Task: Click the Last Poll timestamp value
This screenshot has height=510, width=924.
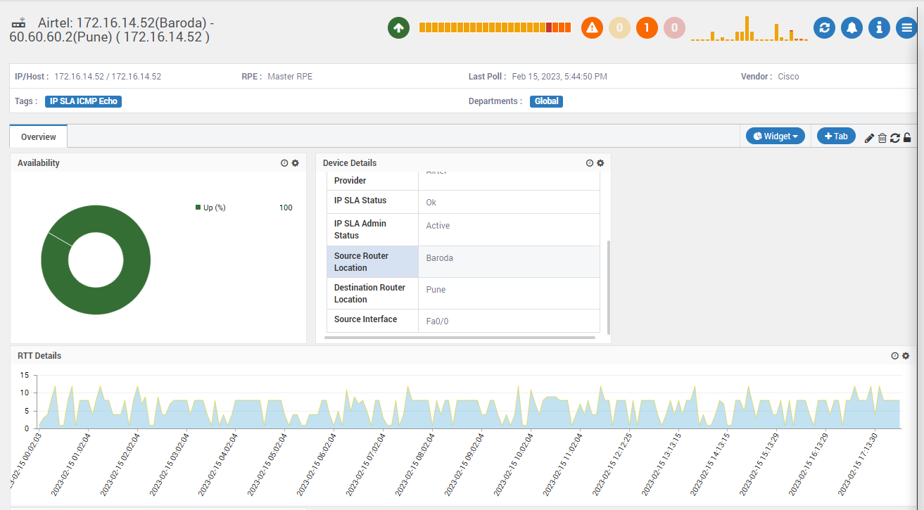Action: point(559,77)
